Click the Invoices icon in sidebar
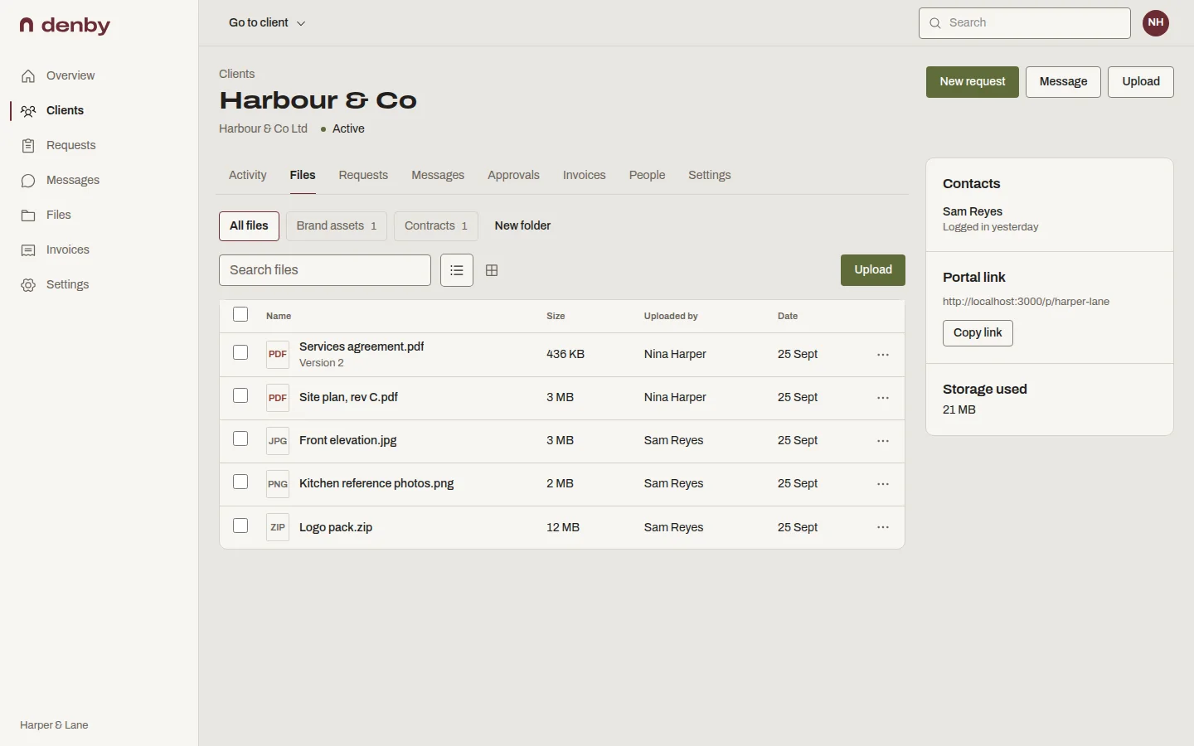 click(x=28, y=250)
